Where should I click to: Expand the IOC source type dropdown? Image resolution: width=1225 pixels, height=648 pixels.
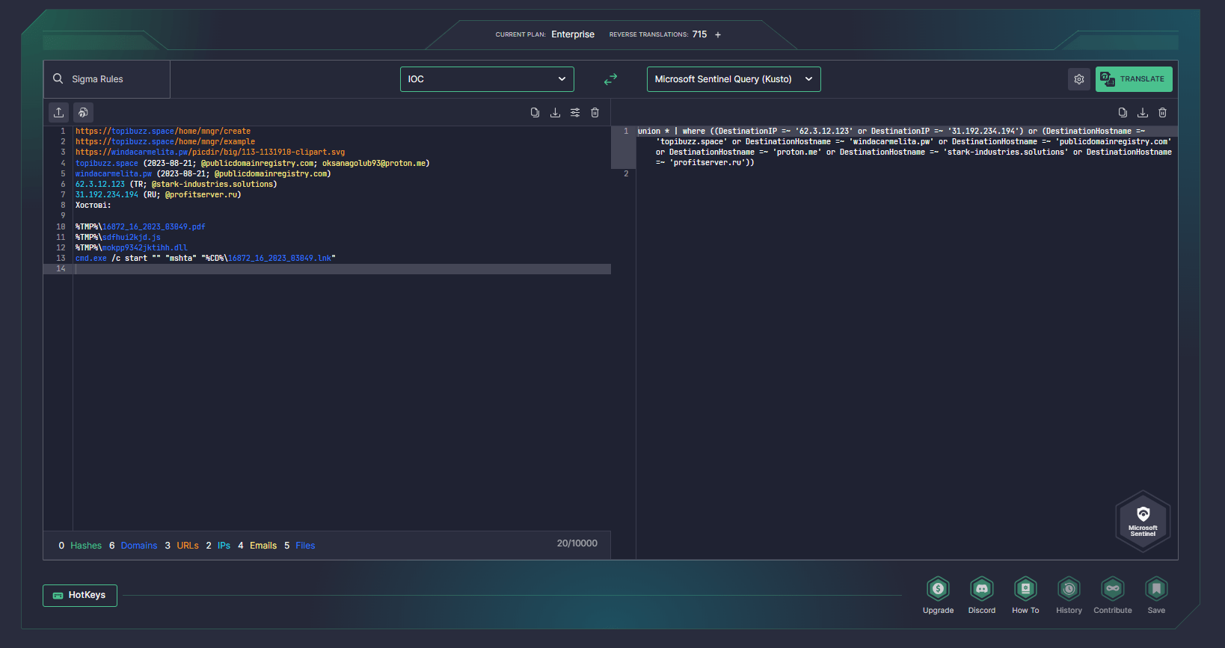(487, 79)
